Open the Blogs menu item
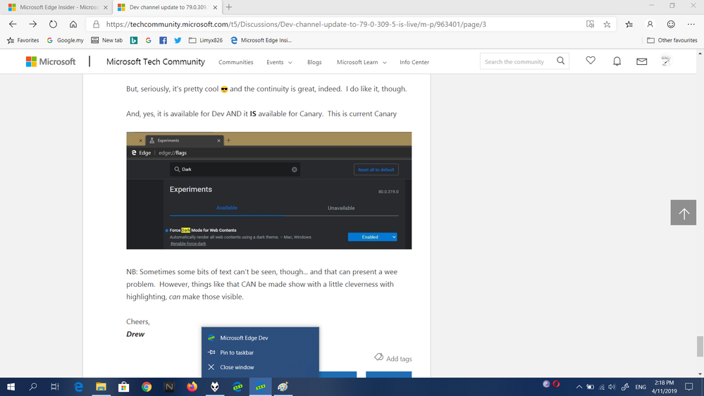The image size is (704, 396). pos(314,62)
